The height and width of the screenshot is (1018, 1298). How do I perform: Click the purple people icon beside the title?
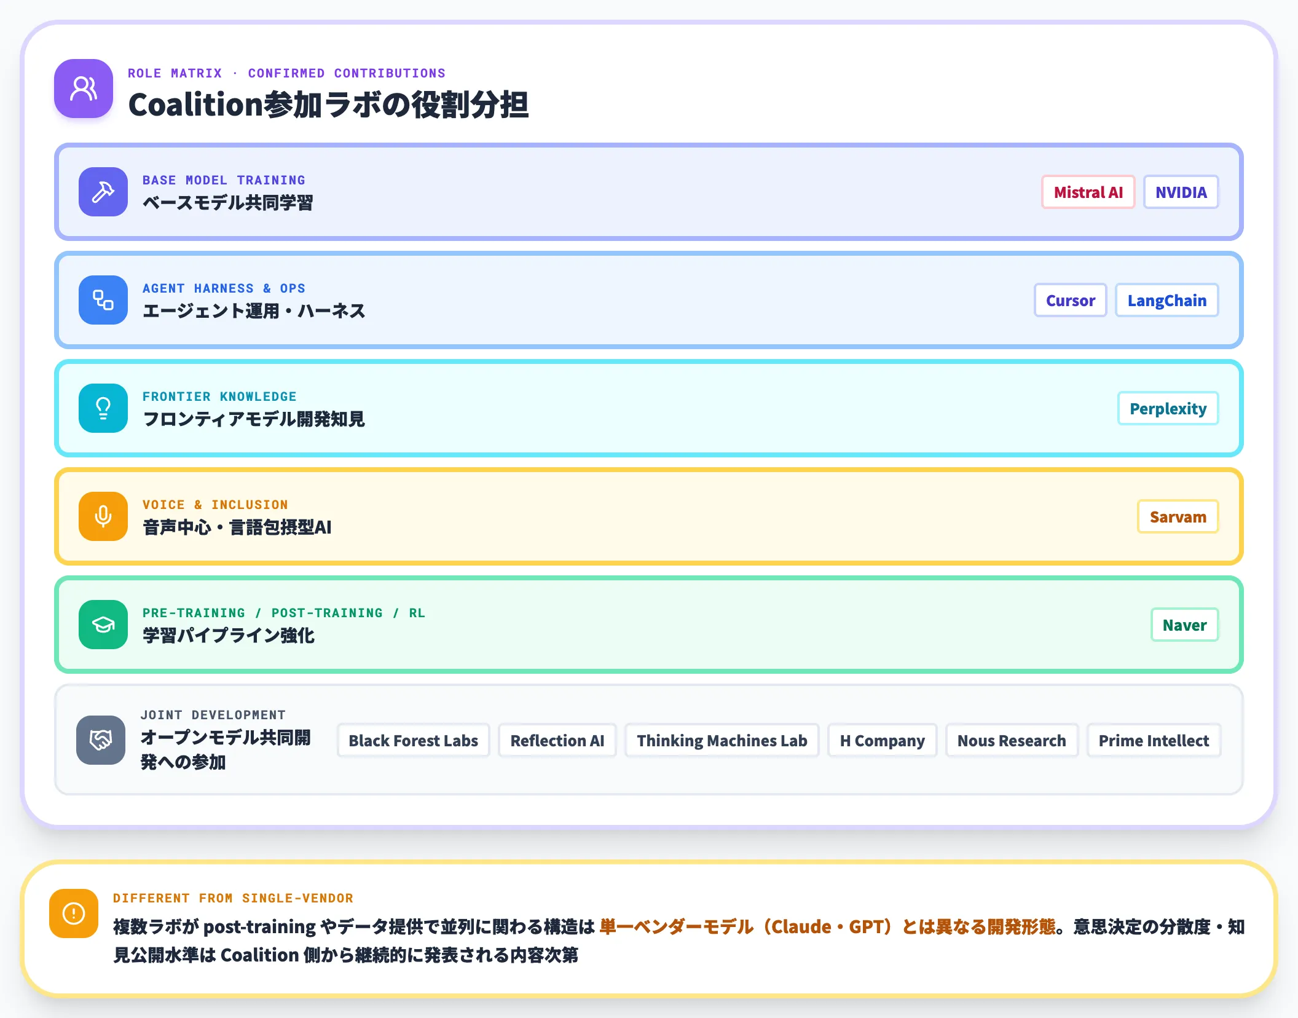[84, 89]
